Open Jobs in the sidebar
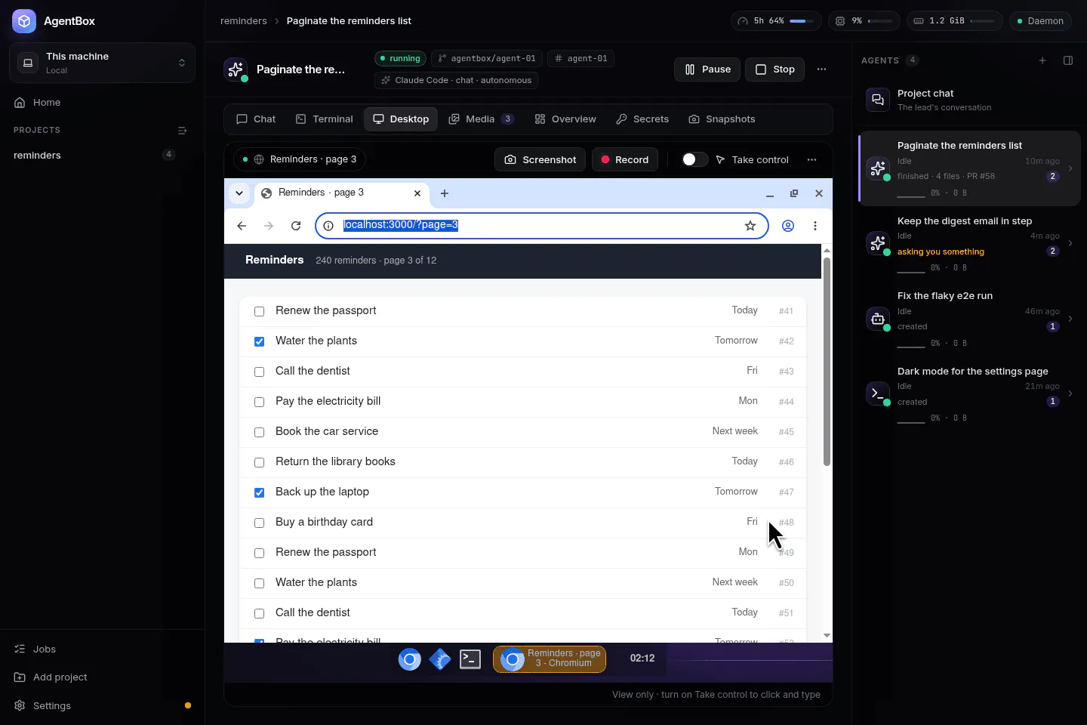 point(102,649)
